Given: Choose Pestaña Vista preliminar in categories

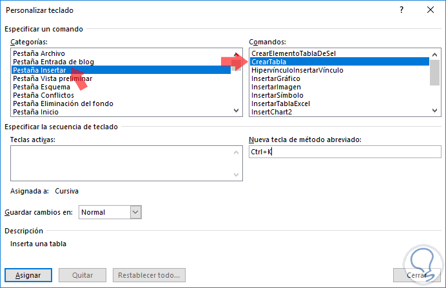Looking at the screenshot, I should click(x=53, y=78).
